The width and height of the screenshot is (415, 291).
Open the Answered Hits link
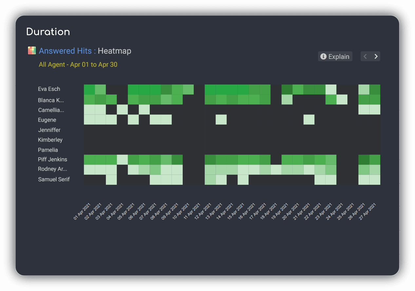tap(65, 51)
